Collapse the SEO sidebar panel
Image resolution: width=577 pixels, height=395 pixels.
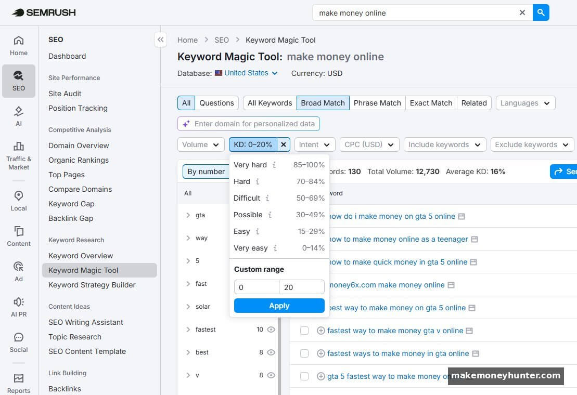point(160,39)
